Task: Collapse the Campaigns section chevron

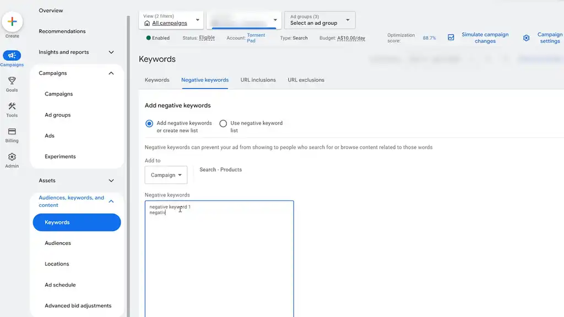Action: 111,73
